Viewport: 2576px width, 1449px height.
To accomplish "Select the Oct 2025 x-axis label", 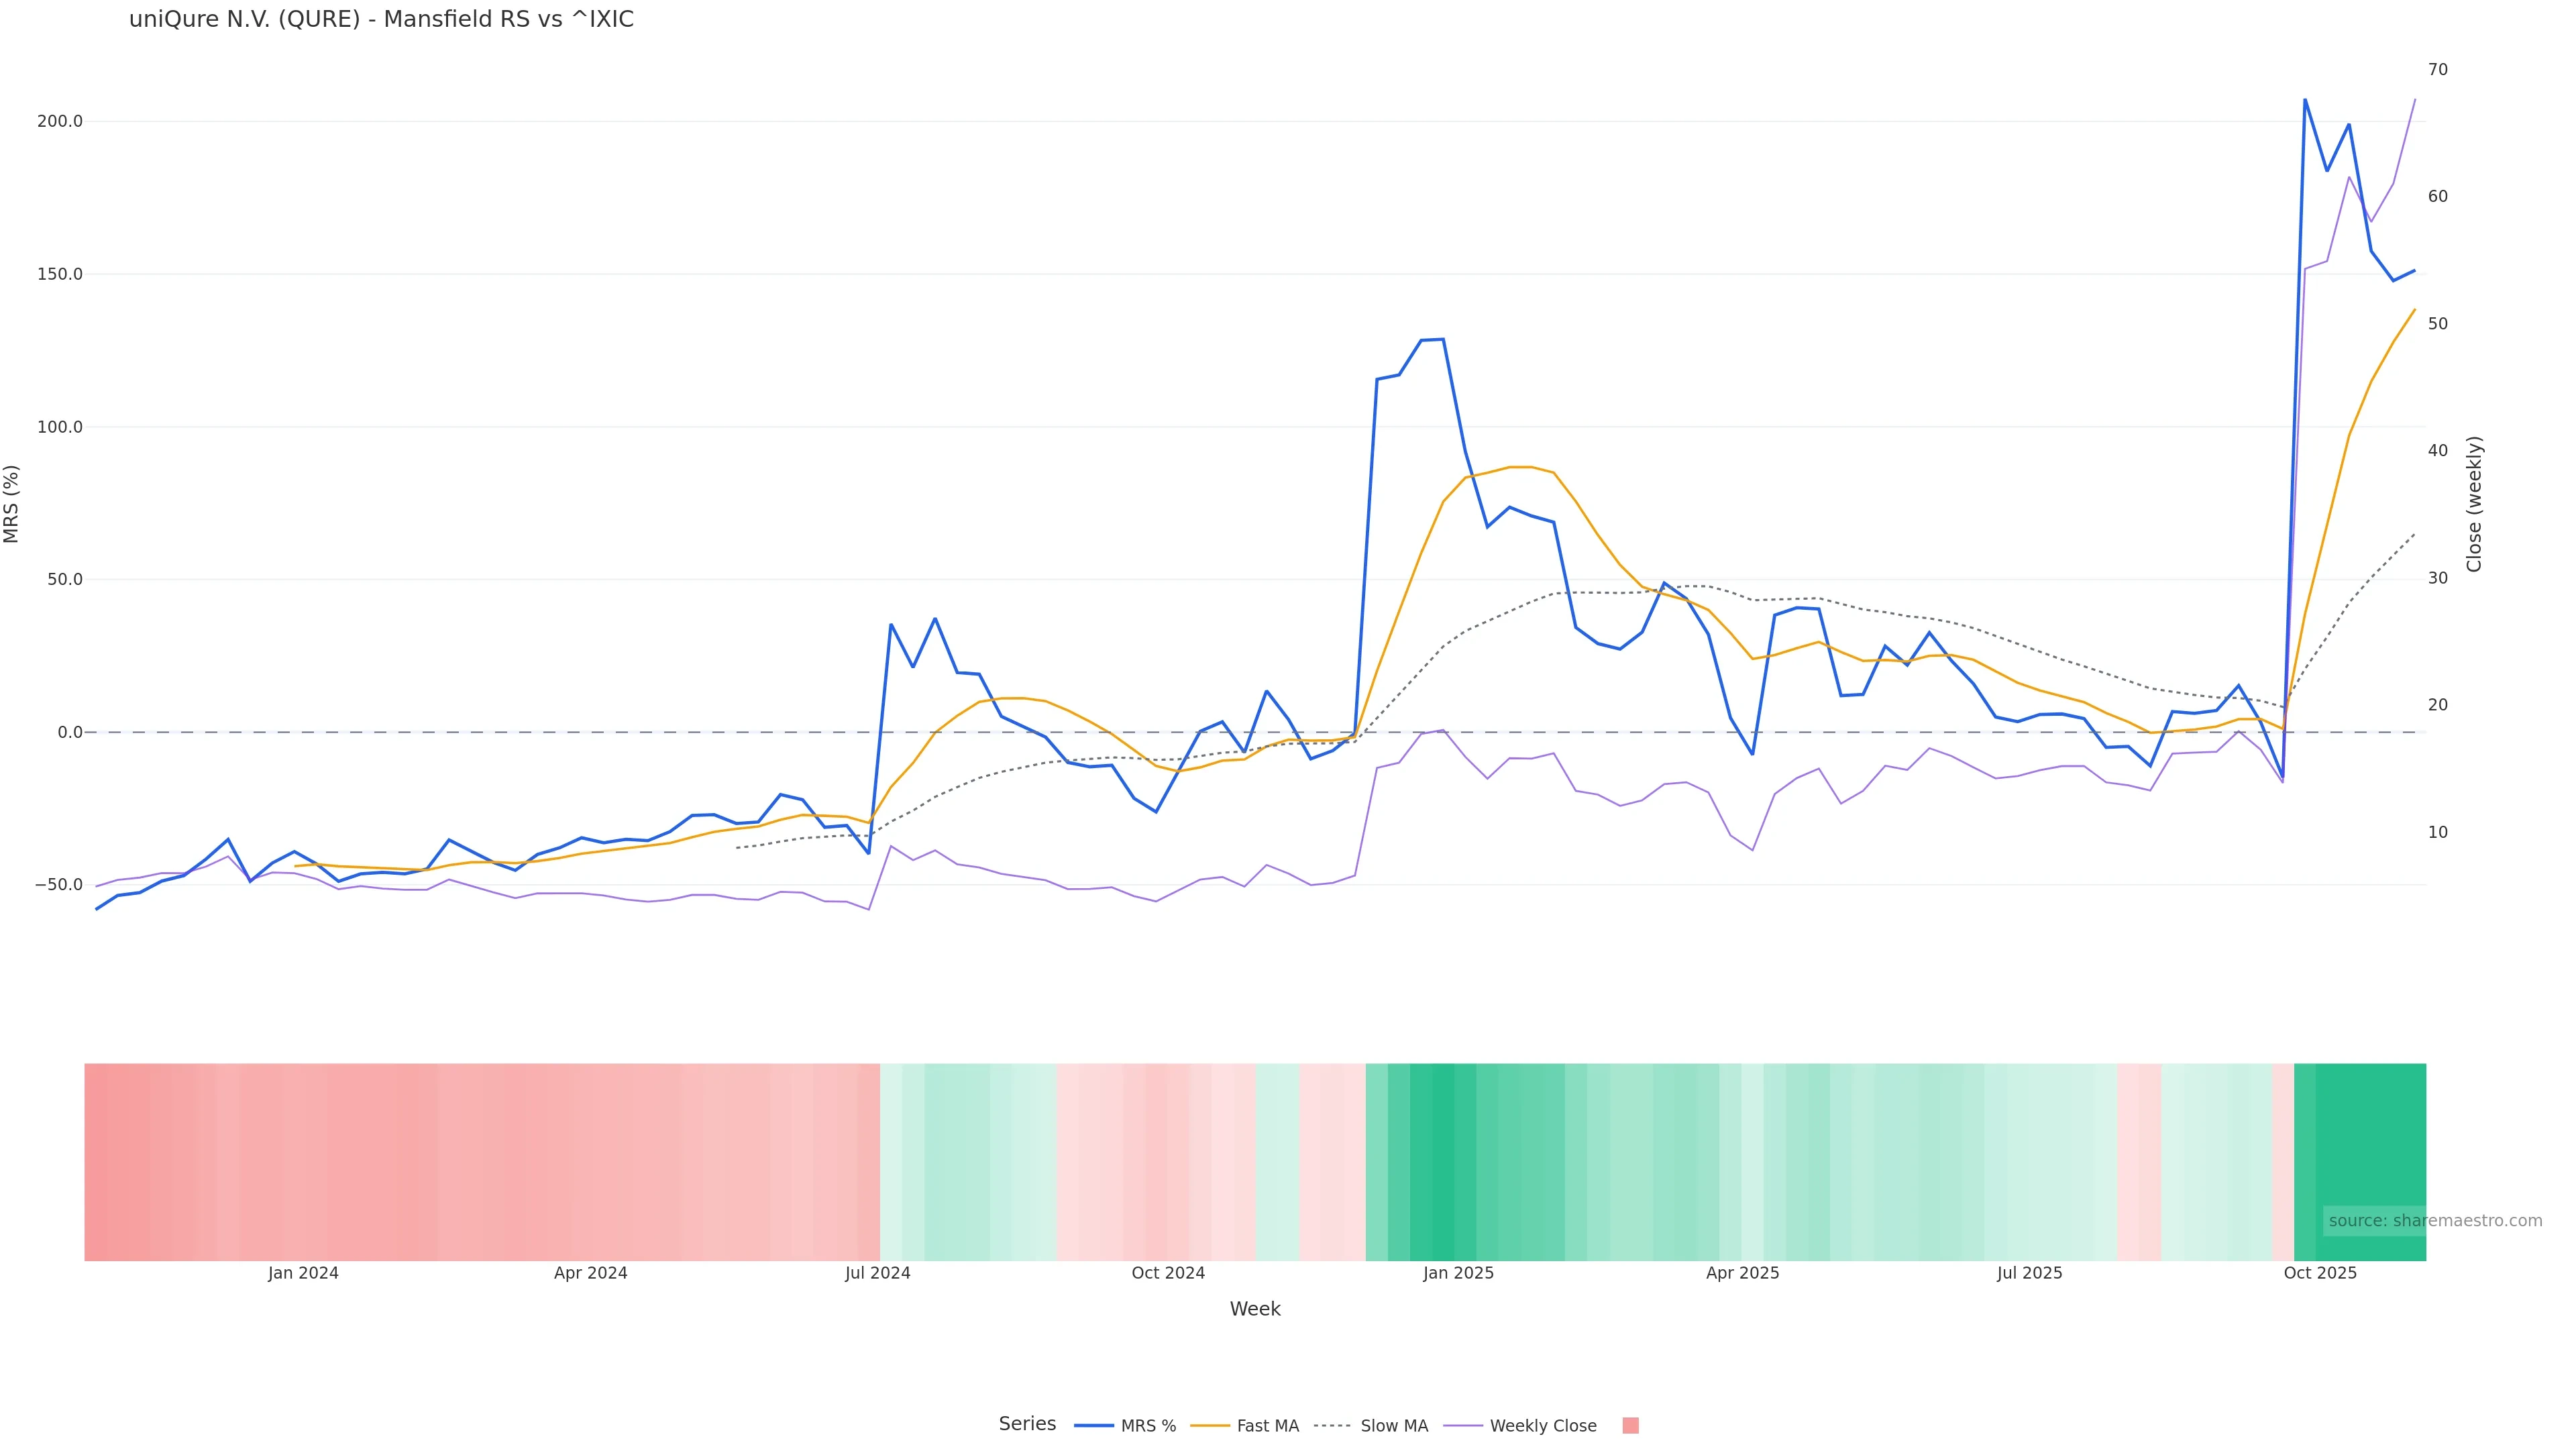I will [2320, 1274].
